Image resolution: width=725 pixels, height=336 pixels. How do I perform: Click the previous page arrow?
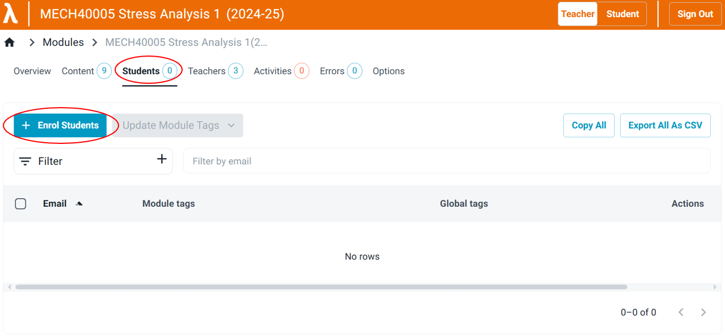tap(681, 312)
